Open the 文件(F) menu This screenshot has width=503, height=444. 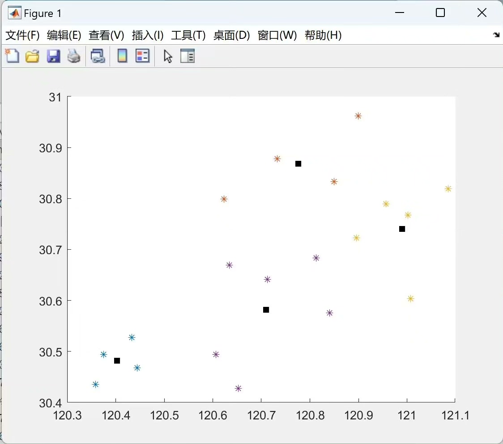pos(22,35)
